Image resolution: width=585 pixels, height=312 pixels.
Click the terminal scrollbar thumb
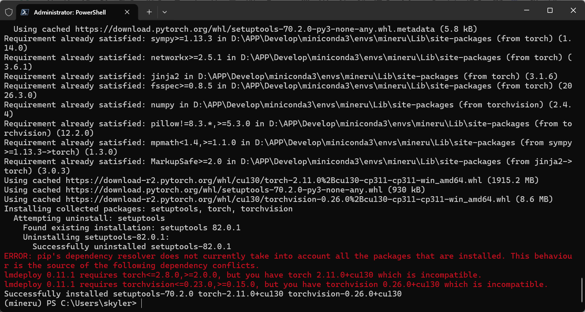coord(582,290)
